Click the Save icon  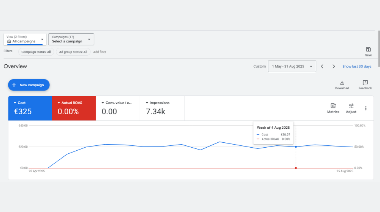tap(368, 50)
